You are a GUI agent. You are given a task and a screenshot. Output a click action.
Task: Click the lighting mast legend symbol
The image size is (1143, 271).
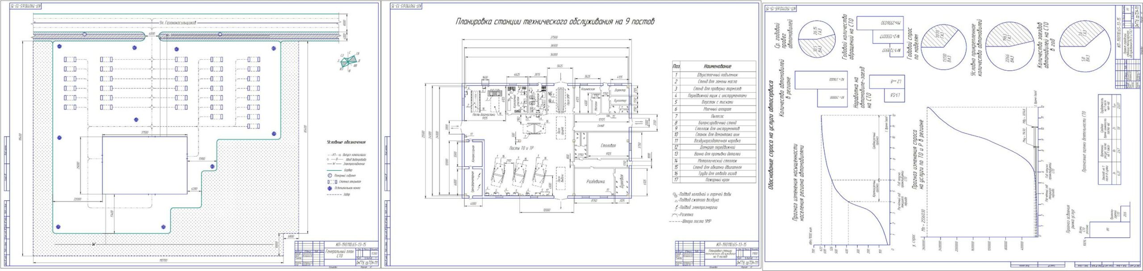tap(330, 188)
